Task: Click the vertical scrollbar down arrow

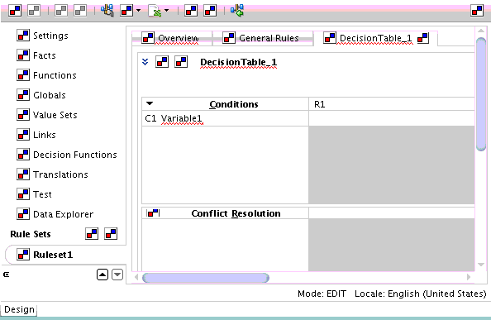Action: click(481, 265)
